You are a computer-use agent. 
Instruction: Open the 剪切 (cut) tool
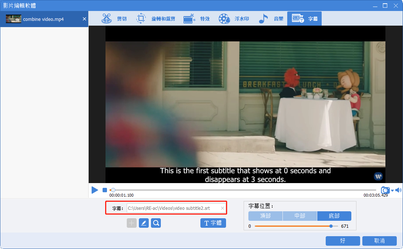coord(114,19)
